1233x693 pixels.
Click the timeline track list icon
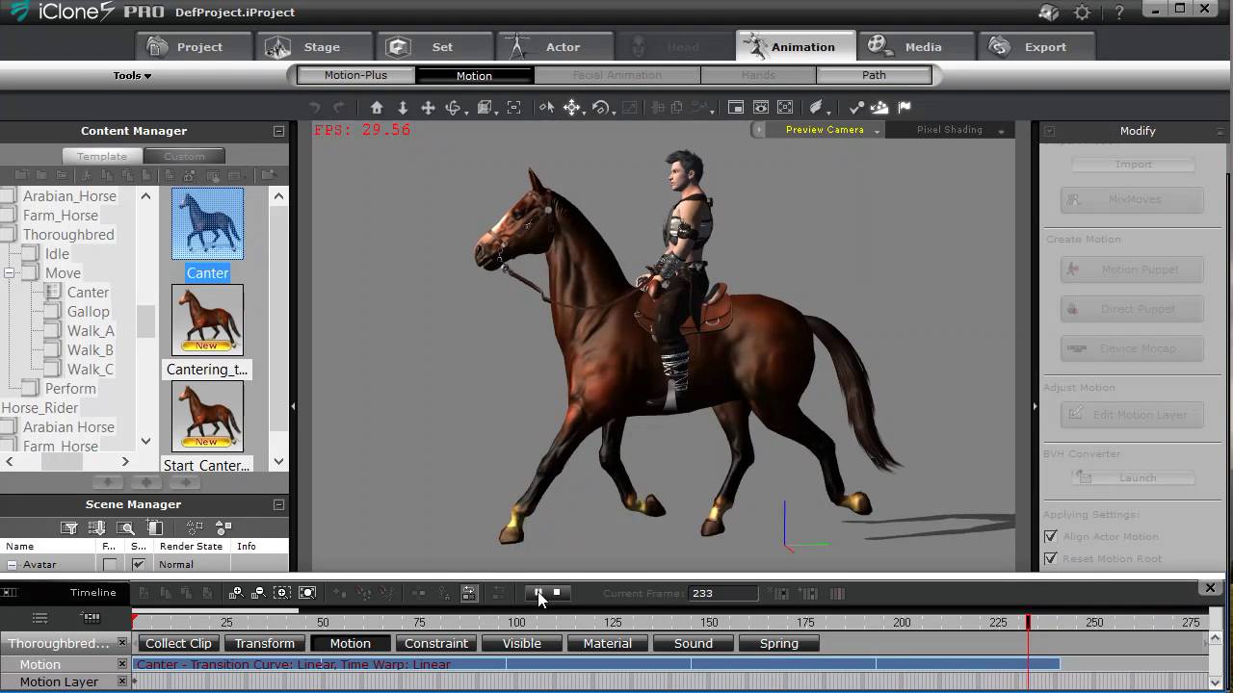[39, 618]
